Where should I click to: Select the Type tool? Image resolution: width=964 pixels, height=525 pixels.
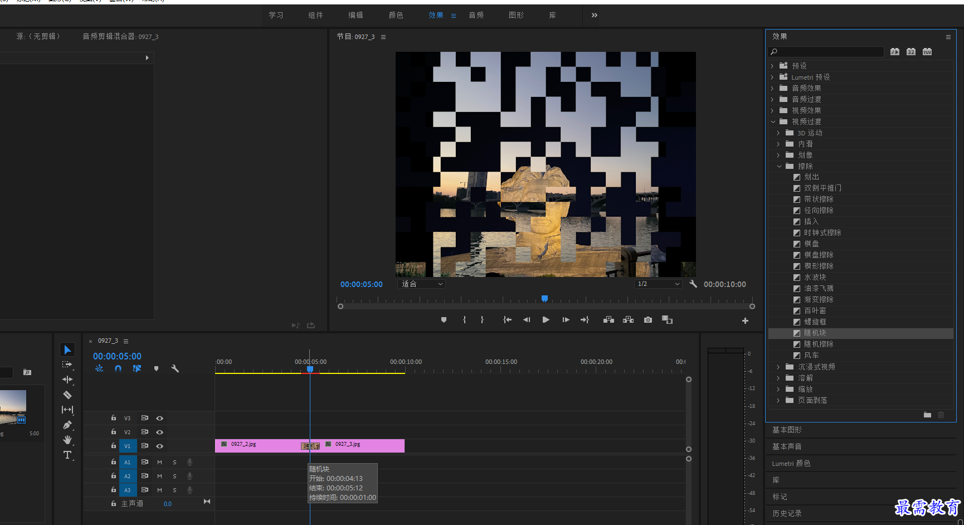coord(67,455)
